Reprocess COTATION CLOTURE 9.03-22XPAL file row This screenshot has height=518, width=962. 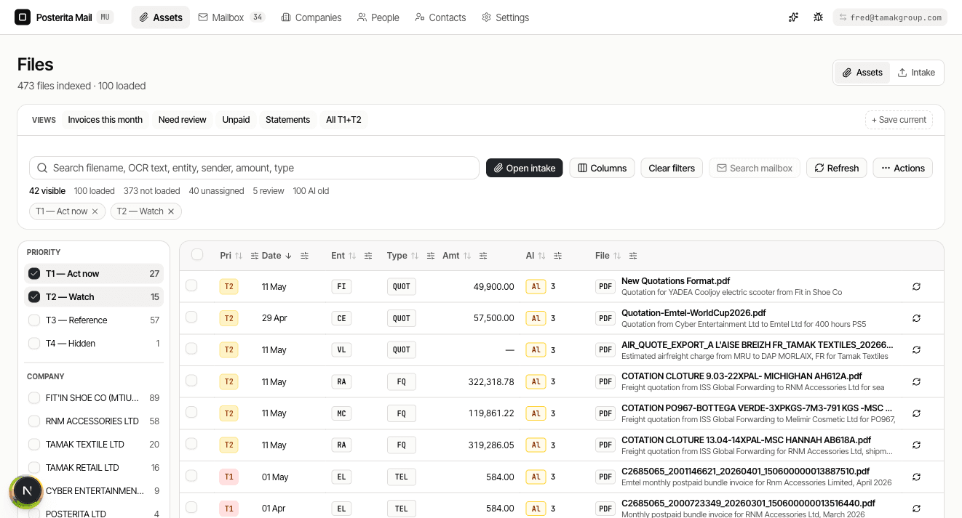[916, 381]
